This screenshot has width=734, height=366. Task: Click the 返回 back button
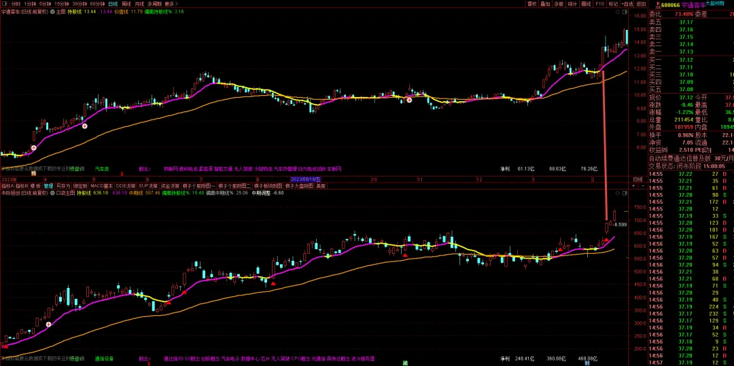tap(641, 4)
